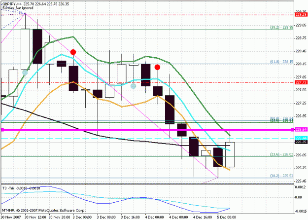
Task: Click the '30 Nov 20:00' time axis label
Action: (60, 217)
